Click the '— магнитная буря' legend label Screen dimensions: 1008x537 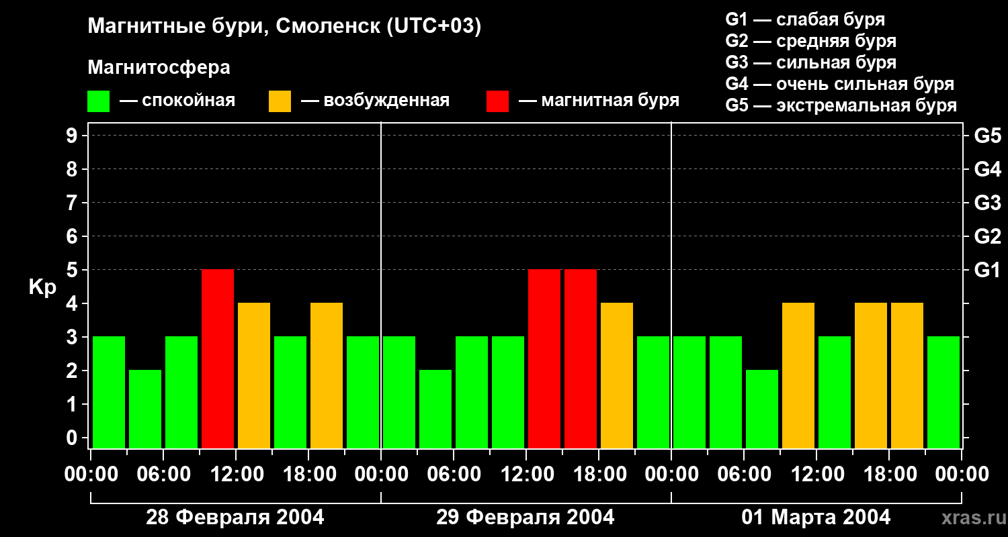coord(599,101)
